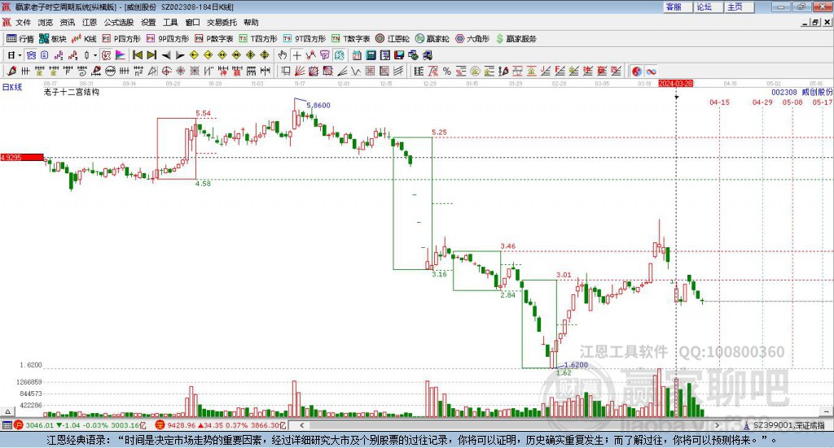Open the 文件 menu
The width and height of the screenshot is (834, 448).
click(x=23, y=22)
